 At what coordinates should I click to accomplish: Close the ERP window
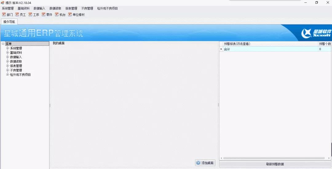(327, 3)
